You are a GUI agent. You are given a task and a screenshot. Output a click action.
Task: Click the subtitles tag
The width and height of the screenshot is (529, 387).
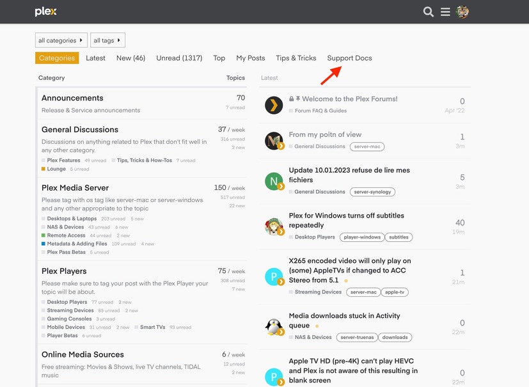399,237
